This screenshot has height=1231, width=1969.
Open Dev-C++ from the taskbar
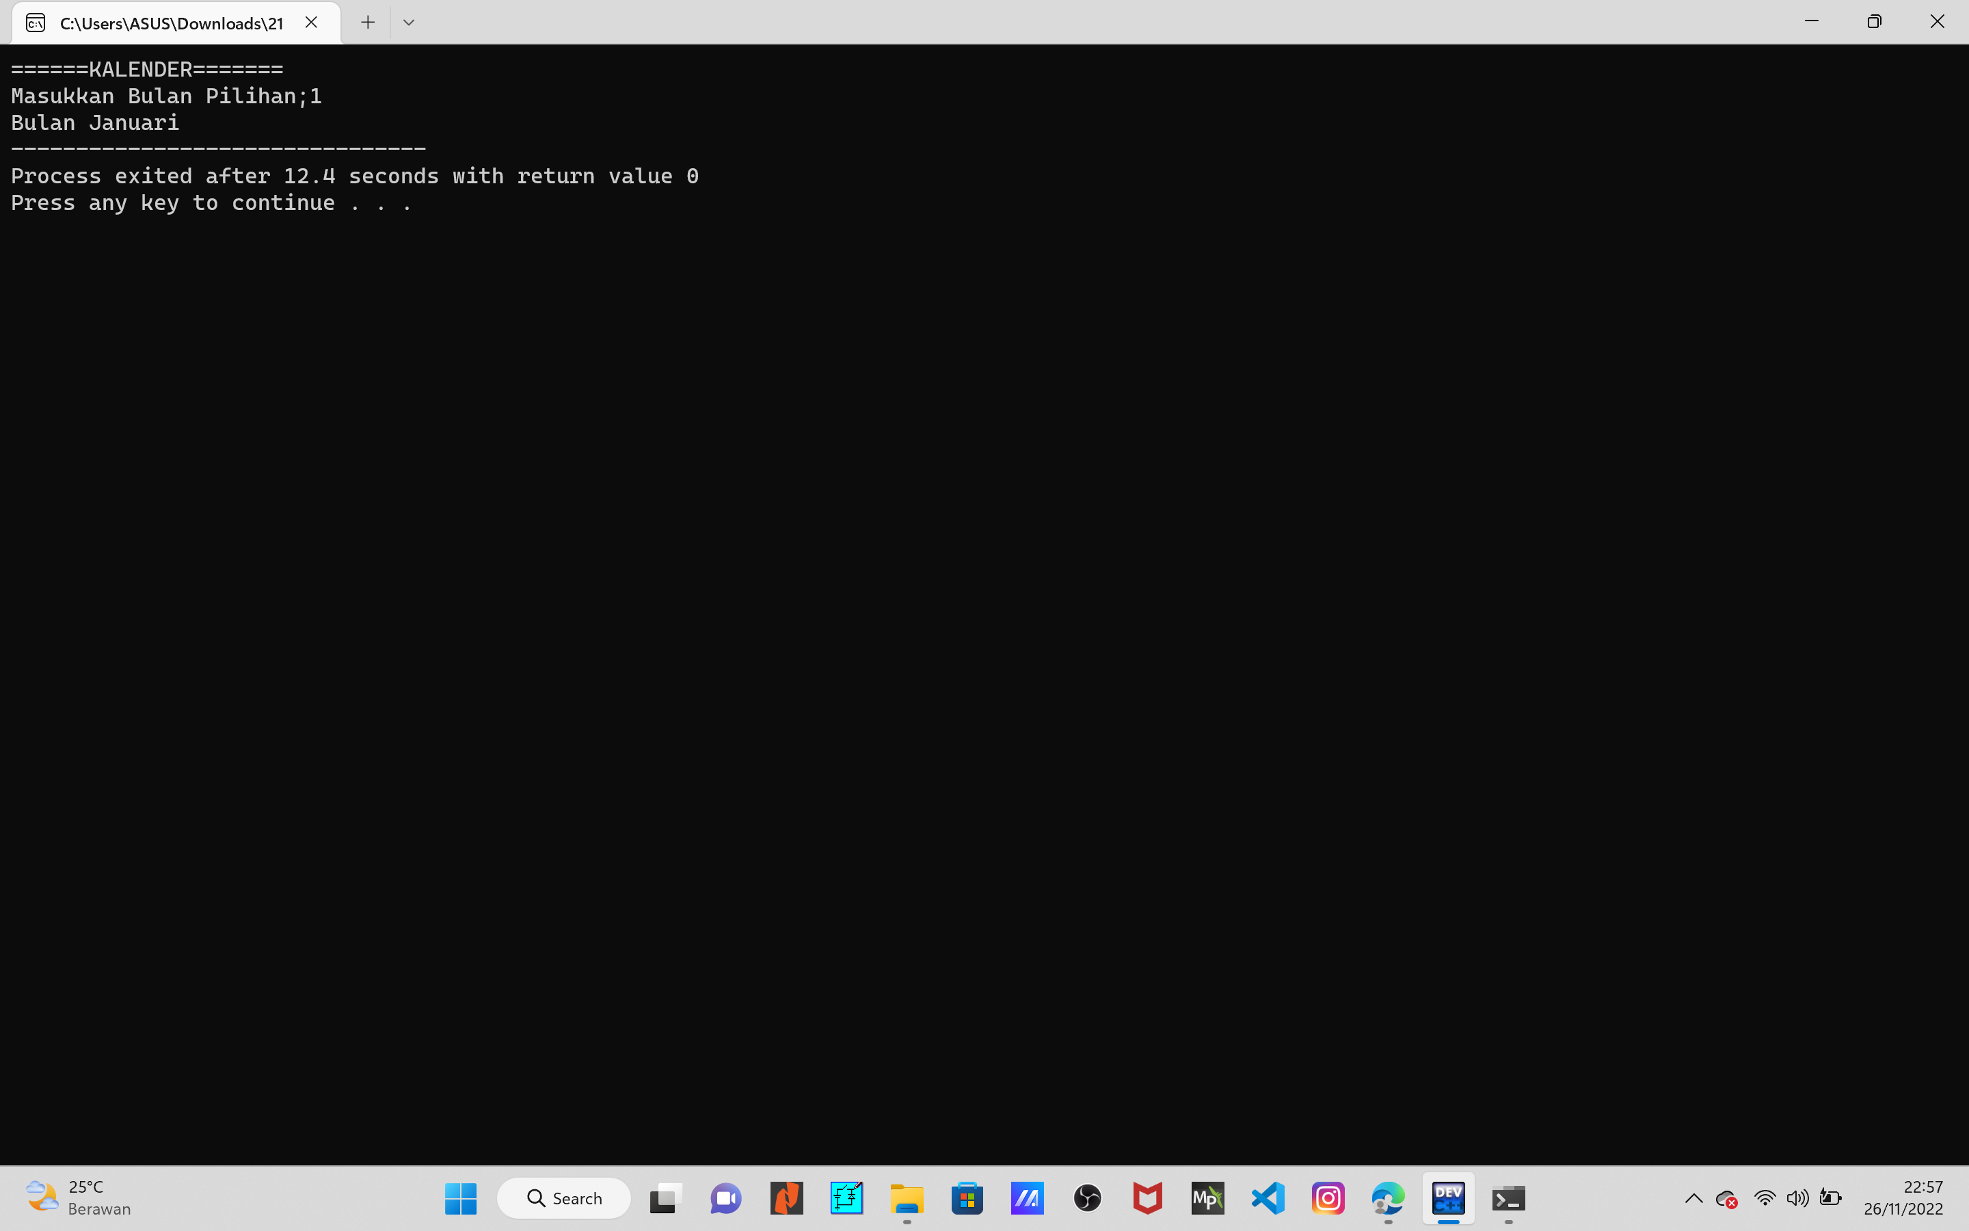1448,1197
